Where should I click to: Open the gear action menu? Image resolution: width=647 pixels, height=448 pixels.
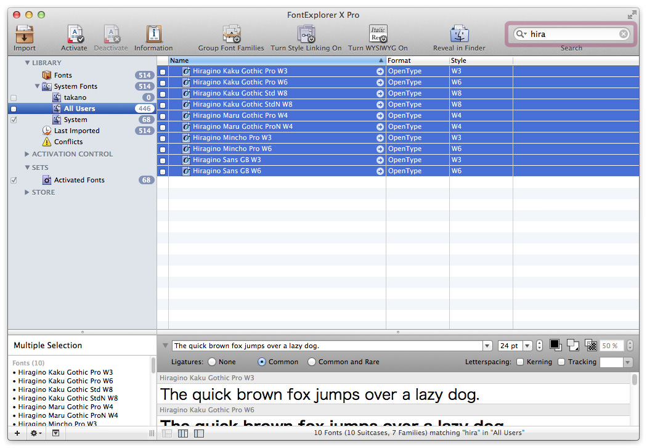[x=36, y=433]
